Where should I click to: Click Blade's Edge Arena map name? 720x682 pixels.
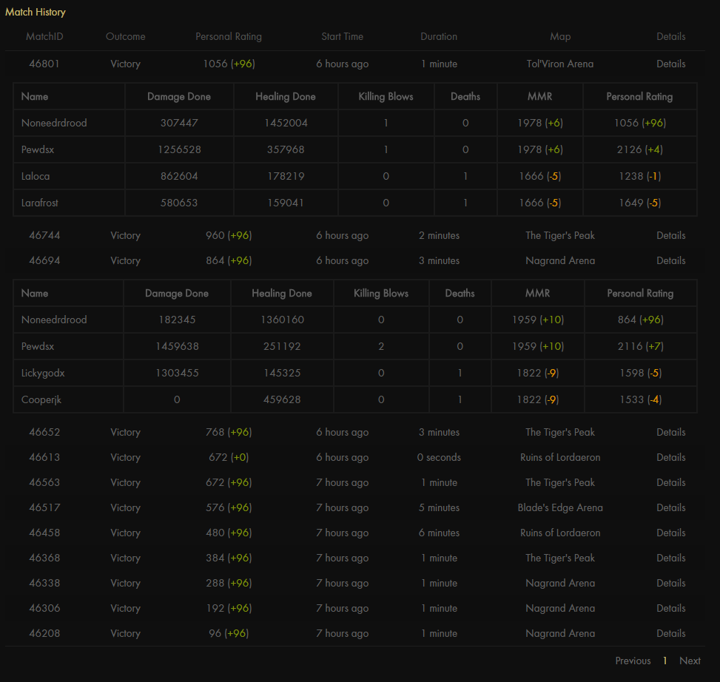coord(559,507)
